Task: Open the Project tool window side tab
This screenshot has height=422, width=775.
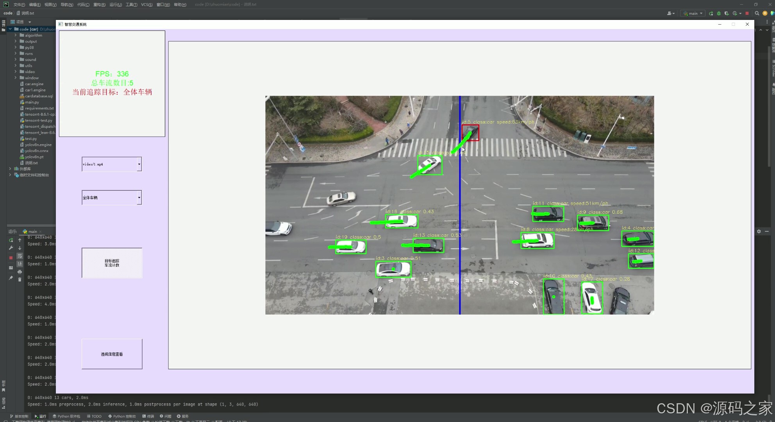Action: (x=3, y=26)
